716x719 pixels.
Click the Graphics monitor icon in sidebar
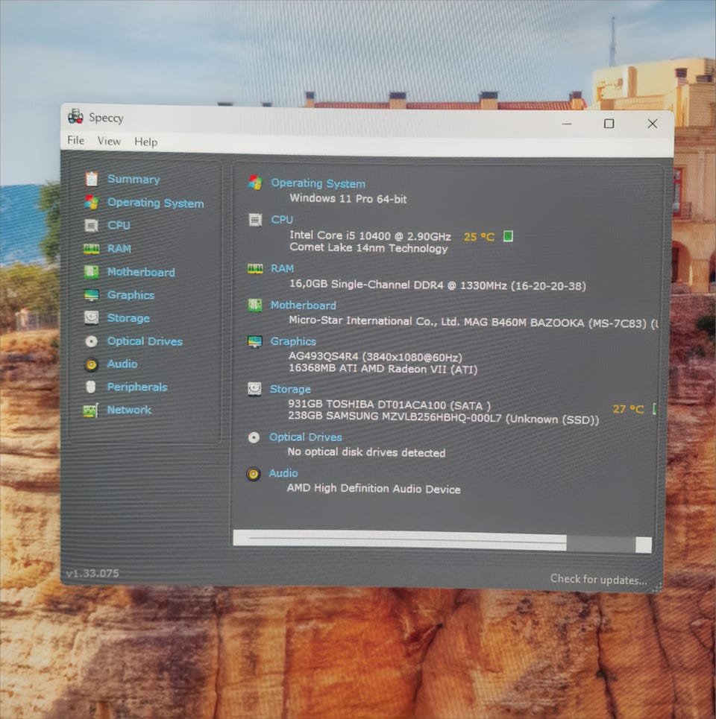pos(91,295)
